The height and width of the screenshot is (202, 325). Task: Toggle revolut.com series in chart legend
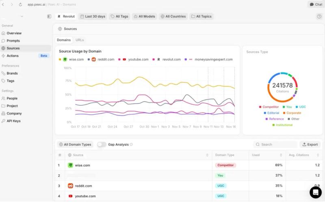pyautogui.click(x=167, y=59)
